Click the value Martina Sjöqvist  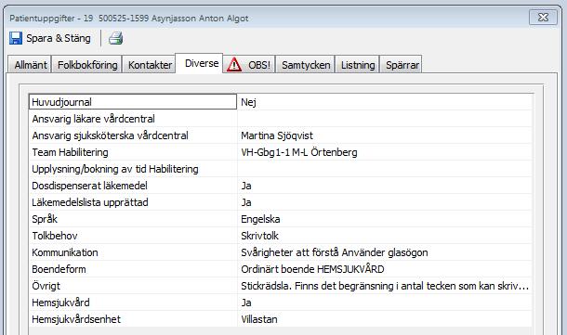[277, 135]
